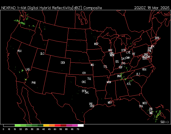Select the ATL station label
Viewport: 171px width, 134px height.
pos(129,84)
